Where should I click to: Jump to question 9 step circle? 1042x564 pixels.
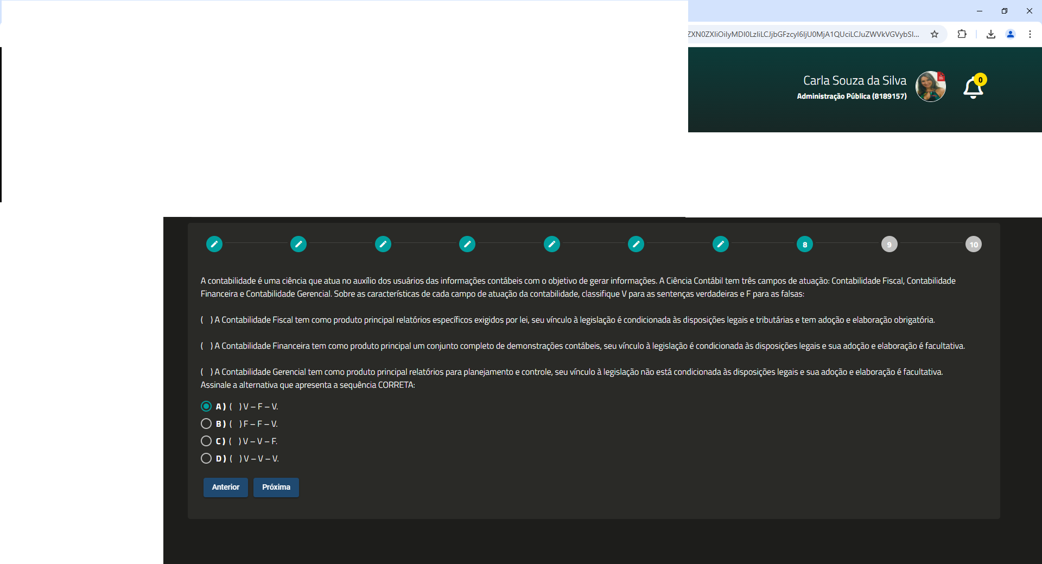coord(889,245)
